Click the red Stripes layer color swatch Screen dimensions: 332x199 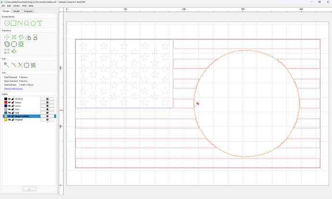coord(6,102)
